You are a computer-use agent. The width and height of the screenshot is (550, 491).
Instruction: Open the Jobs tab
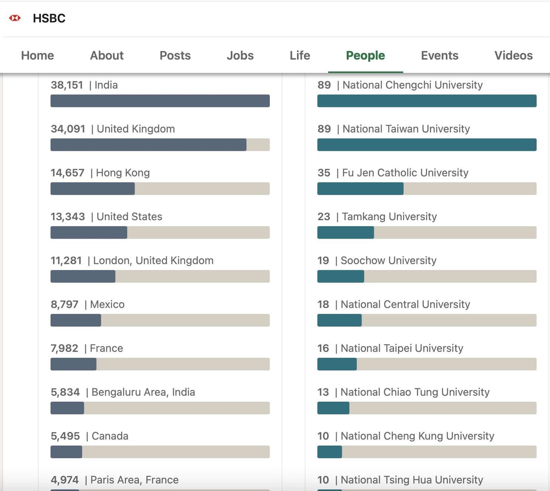coord(240,55)
